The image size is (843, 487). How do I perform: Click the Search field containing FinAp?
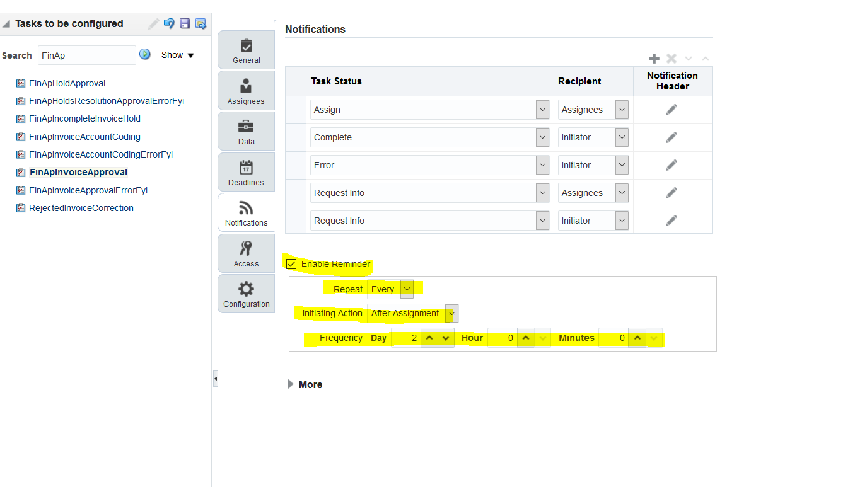tap(87, 55)
